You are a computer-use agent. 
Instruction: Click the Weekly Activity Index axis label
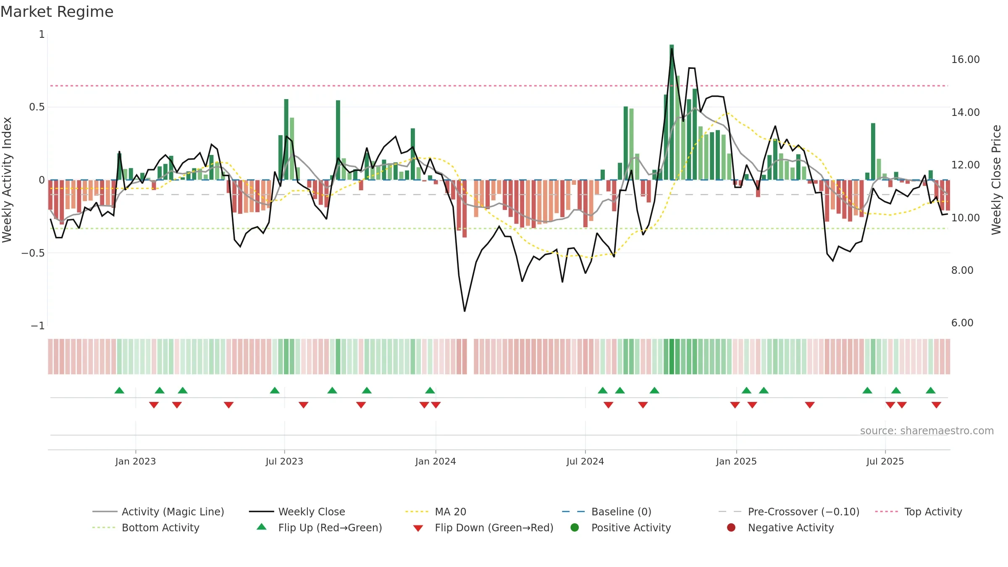[x=7, y=180]
